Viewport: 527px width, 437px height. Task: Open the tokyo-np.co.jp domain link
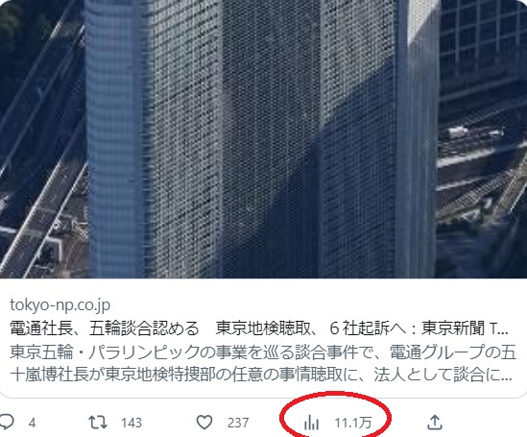pyautogui.click(x=60, y=305)
